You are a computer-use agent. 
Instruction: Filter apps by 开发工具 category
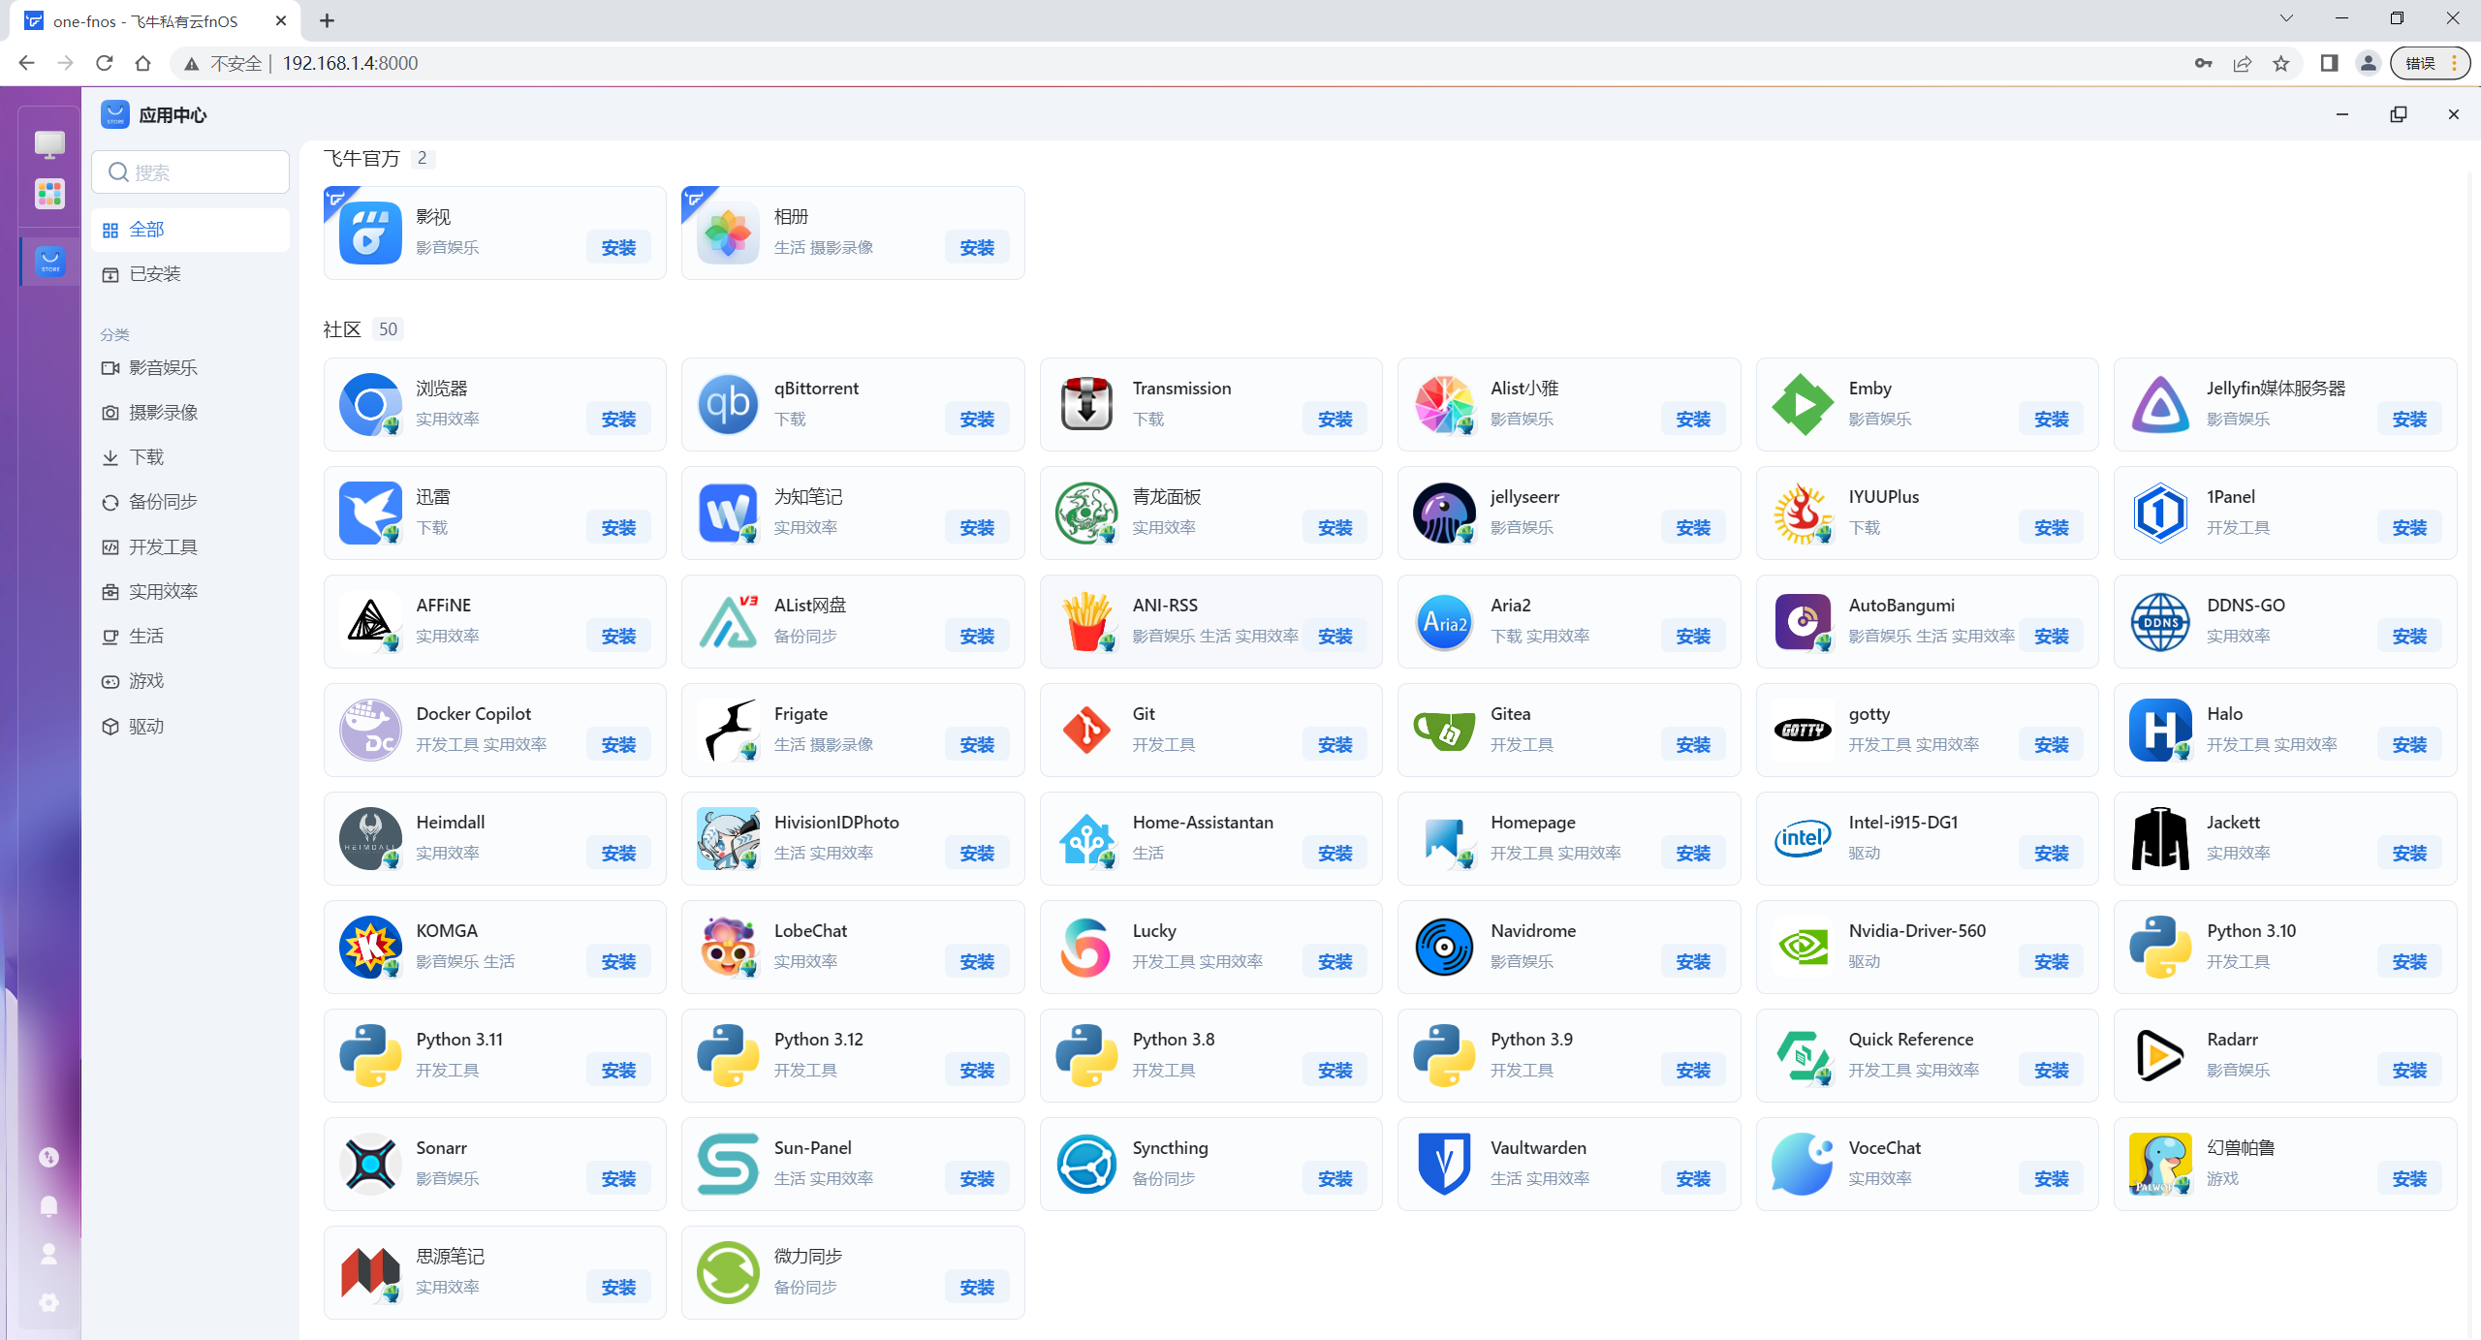pyautogui.click(x=190, y=547)
